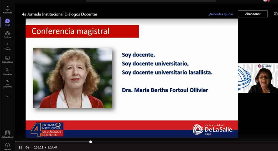Mute the video's speaker volume

click(x=27, y=147)
